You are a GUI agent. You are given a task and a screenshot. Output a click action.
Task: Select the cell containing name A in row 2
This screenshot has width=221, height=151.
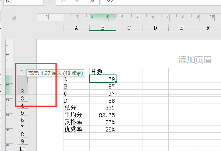point(76,79)
